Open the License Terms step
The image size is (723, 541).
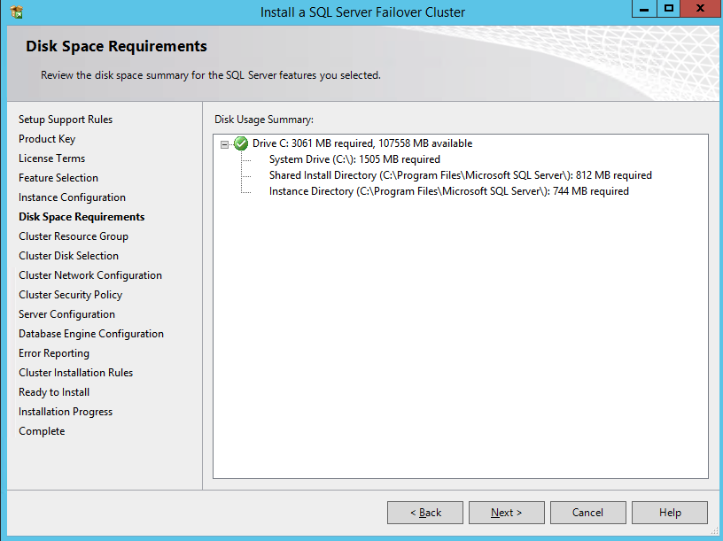52,158
